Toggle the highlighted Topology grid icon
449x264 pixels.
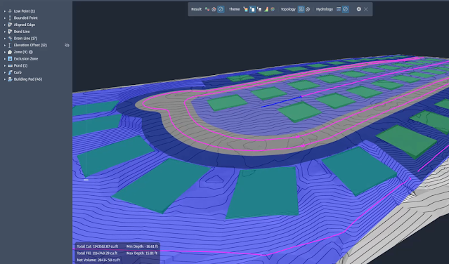(x=301, y=9)
